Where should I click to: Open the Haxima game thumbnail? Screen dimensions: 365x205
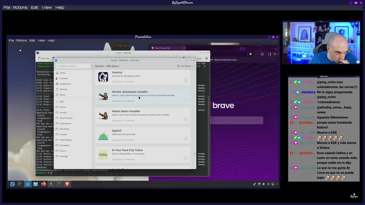point(103,77)
